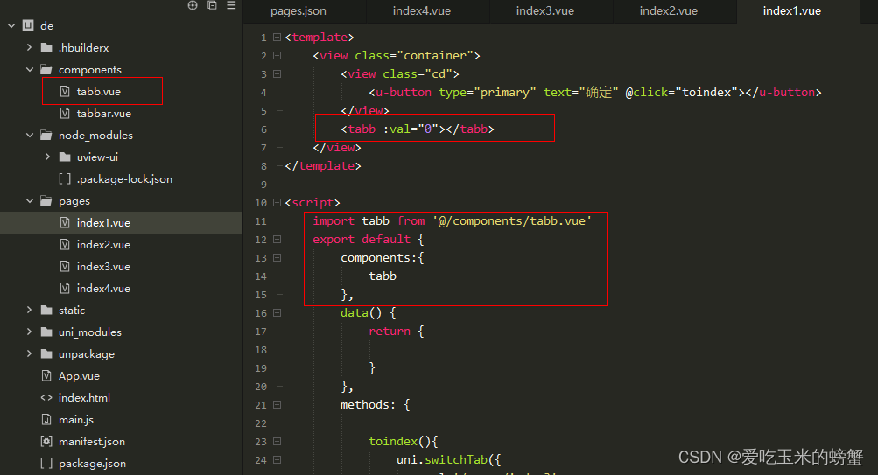
Task: Click the .hbuilderx folder icon
Action: click(x=47, y=47)
